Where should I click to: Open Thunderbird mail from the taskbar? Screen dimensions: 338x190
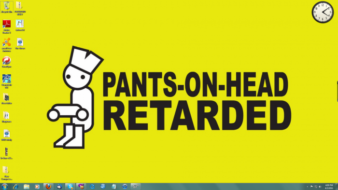tap(59, 187)
